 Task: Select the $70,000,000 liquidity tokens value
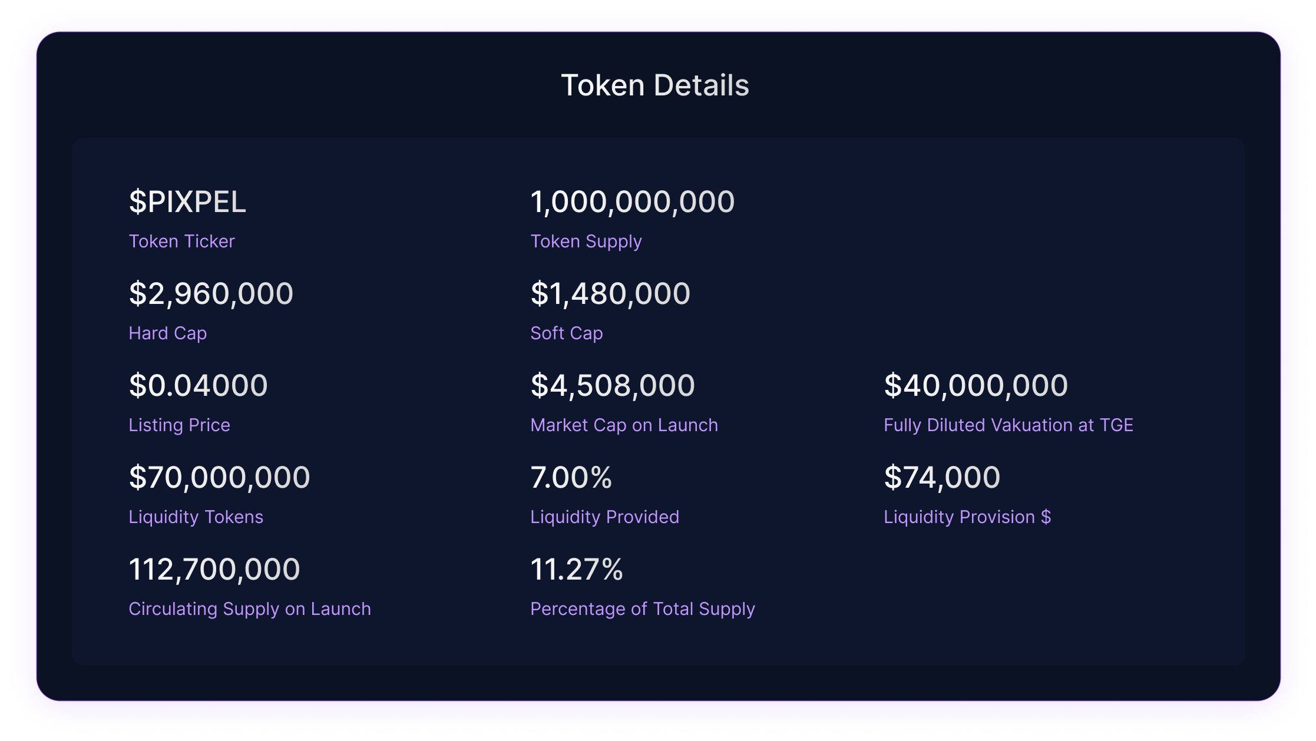pos(220,478)
